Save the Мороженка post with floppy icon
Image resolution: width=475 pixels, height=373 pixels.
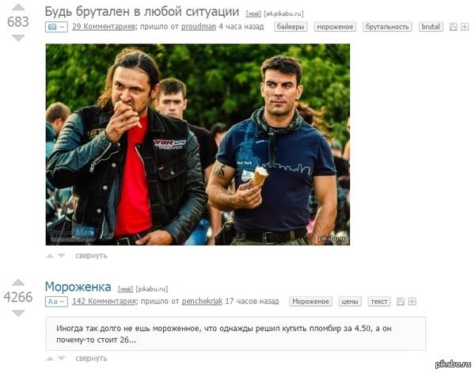[x=401, y=302]
